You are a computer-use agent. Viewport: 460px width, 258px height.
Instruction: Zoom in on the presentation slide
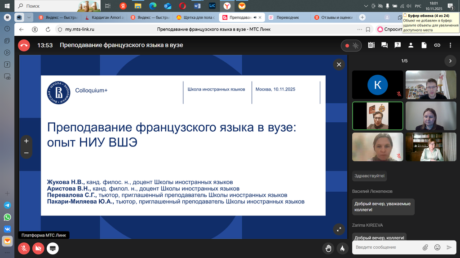coord(26,141)
